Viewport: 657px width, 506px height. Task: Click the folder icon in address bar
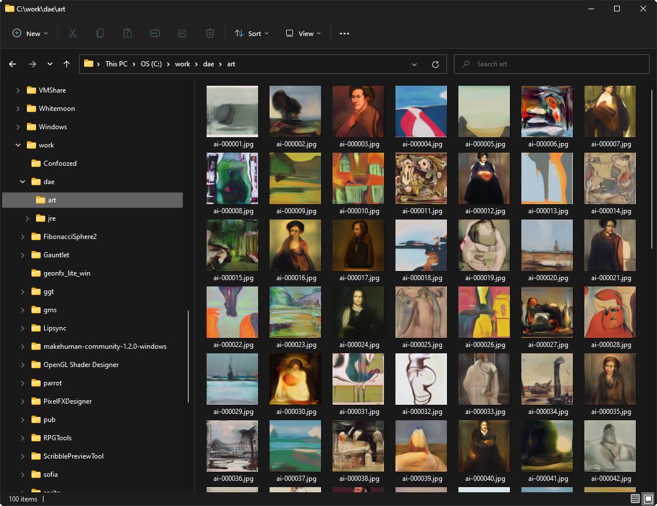click(88, 63)
